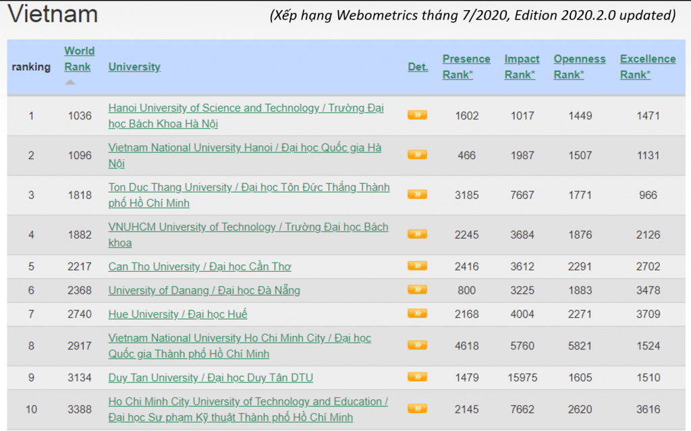
Task: Select world rank value 1036
Action: [x=80, y=116]
